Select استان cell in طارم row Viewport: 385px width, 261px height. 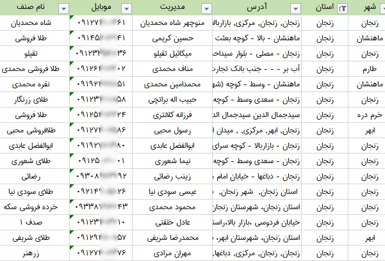pyautogui.click(x=325, y=69)
